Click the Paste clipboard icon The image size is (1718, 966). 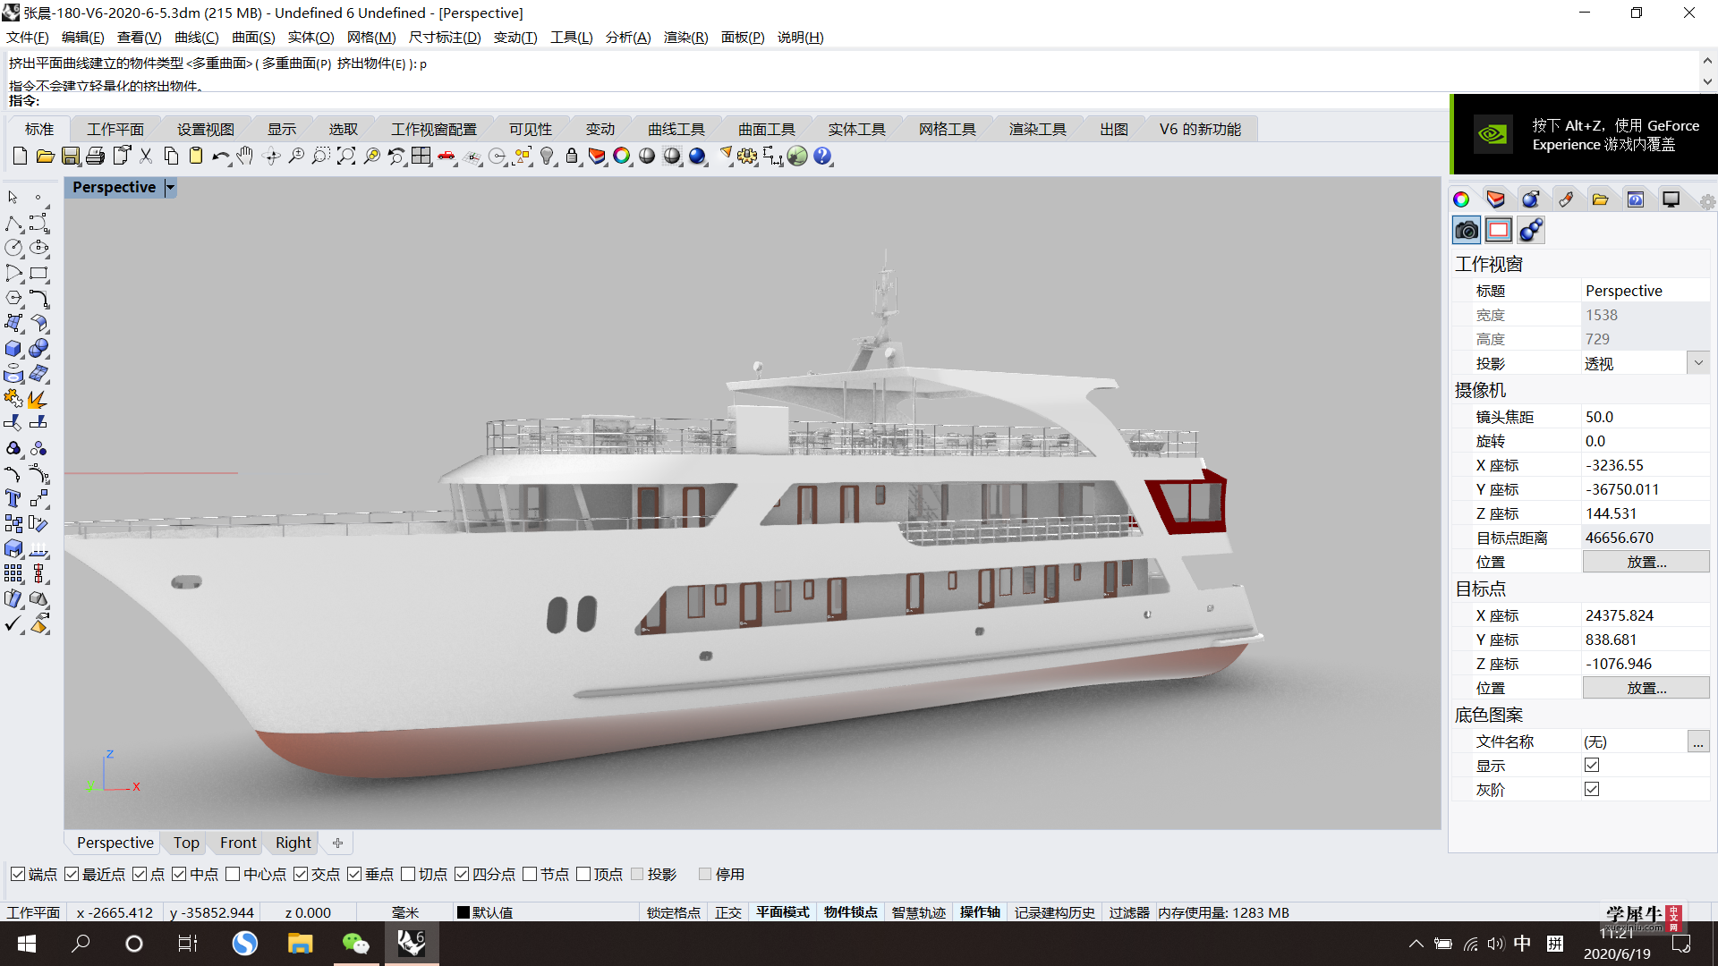pyautogui.click(x=196, y=157)
